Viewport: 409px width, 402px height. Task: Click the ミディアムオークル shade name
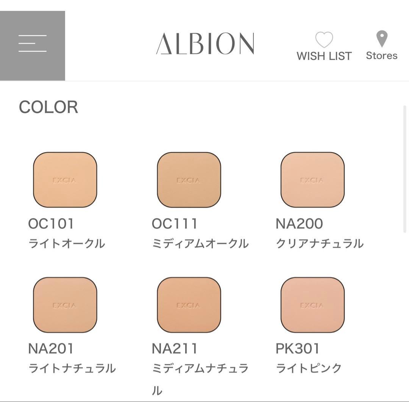[200, 243]
